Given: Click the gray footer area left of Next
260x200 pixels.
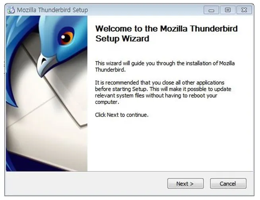Looking at the screenshot, I should point(86,183).
